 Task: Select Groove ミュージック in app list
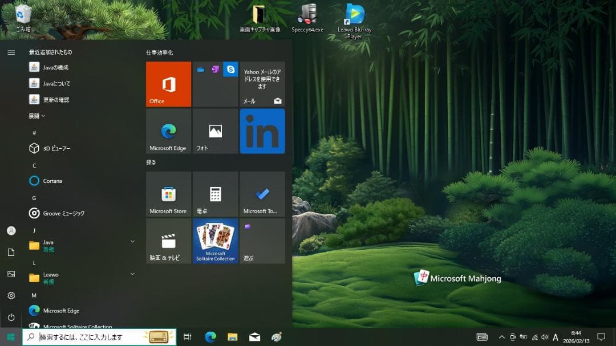63,213
